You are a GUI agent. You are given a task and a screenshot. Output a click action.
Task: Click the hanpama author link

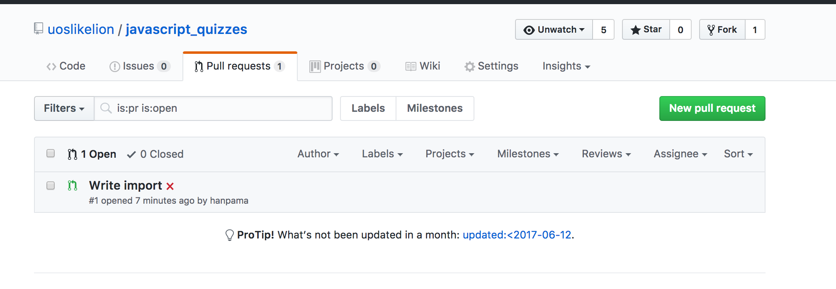[229, 201]
